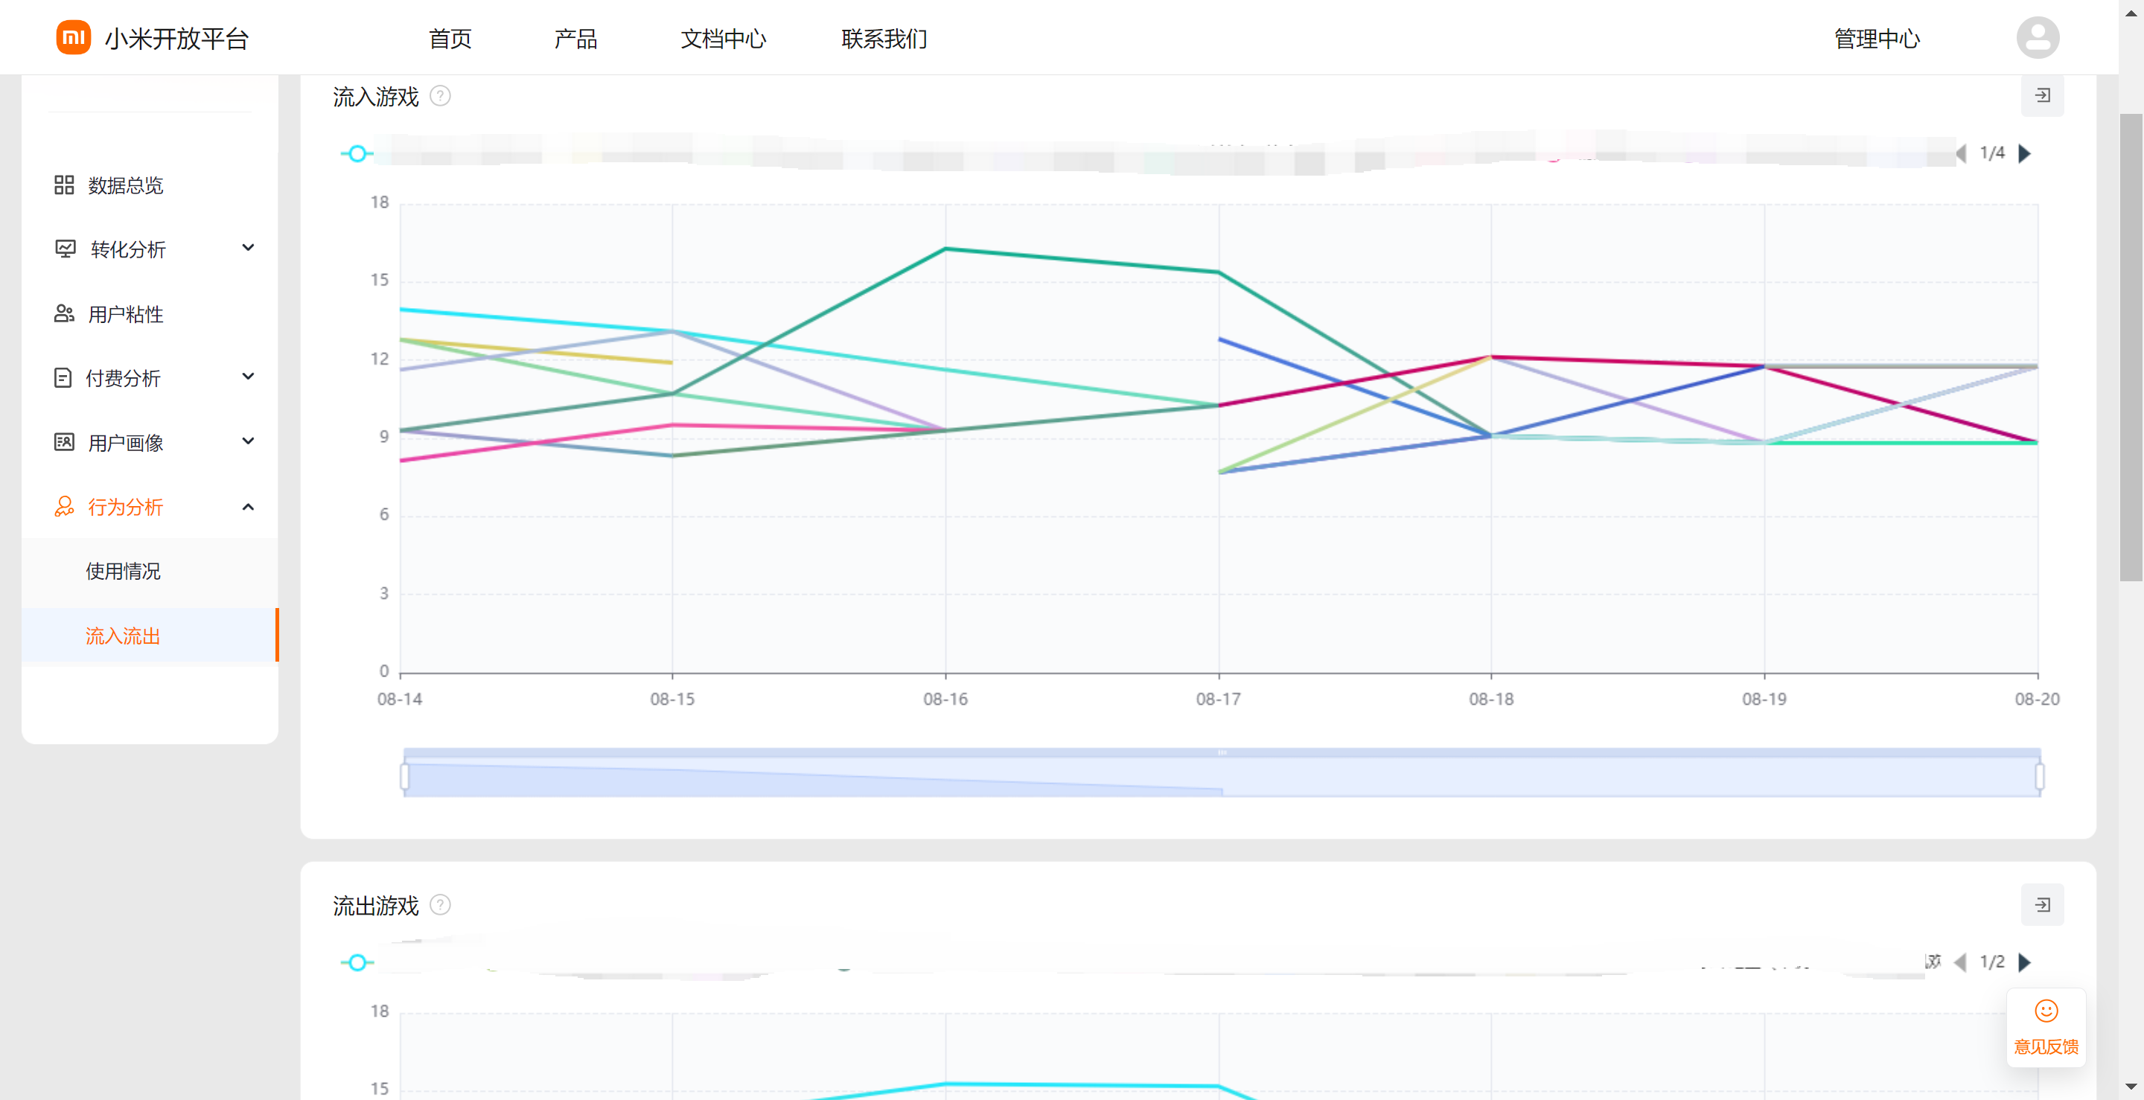Image resolution: width=2144 pixels, height=1100 pixels.
Task: Toggle first legend series in 流入游戏 chart
Action: point(357,154)
